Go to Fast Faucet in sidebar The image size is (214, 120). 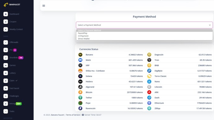(x=14, y=88)
